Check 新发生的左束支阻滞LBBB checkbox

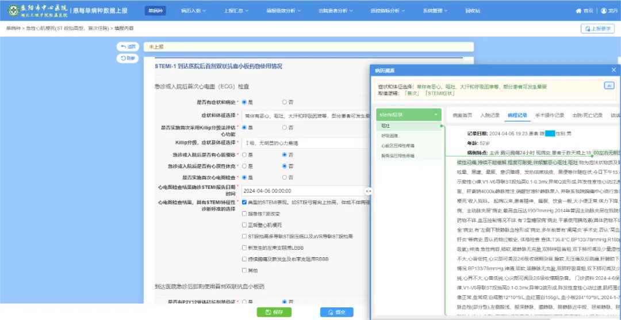click(244, 247)
